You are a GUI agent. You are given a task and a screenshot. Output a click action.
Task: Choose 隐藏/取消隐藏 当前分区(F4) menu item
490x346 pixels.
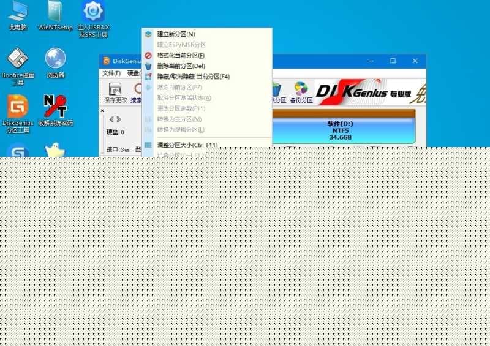[x=193, y=77]
